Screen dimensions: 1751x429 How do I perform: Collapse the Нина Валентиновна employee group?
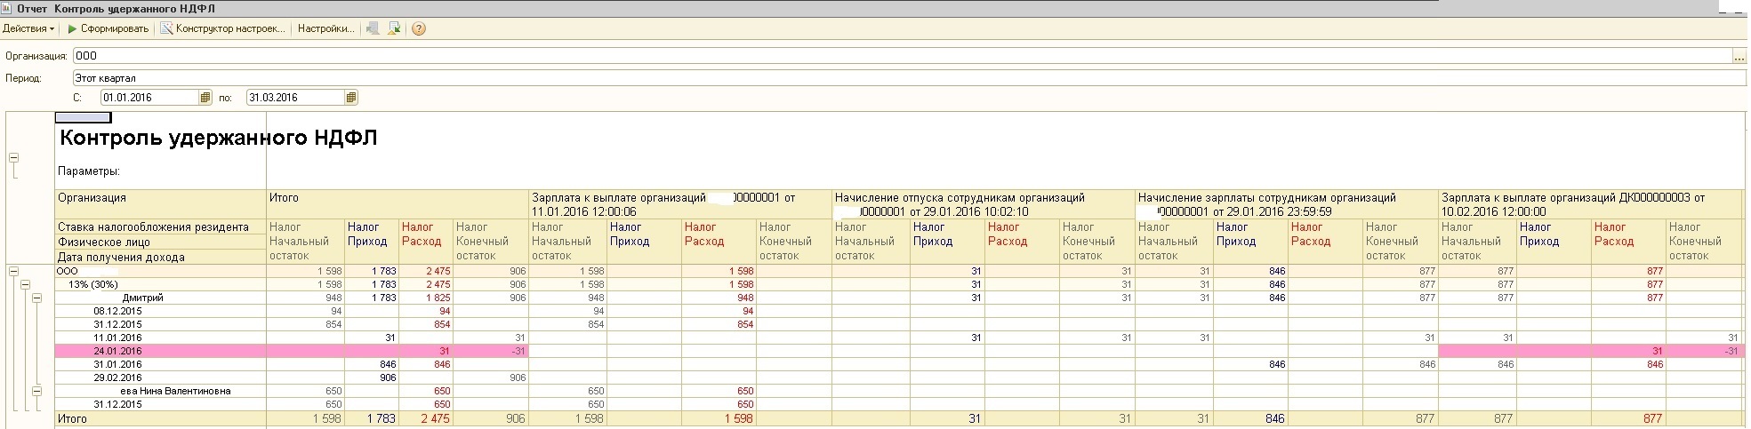coord(36,391)
